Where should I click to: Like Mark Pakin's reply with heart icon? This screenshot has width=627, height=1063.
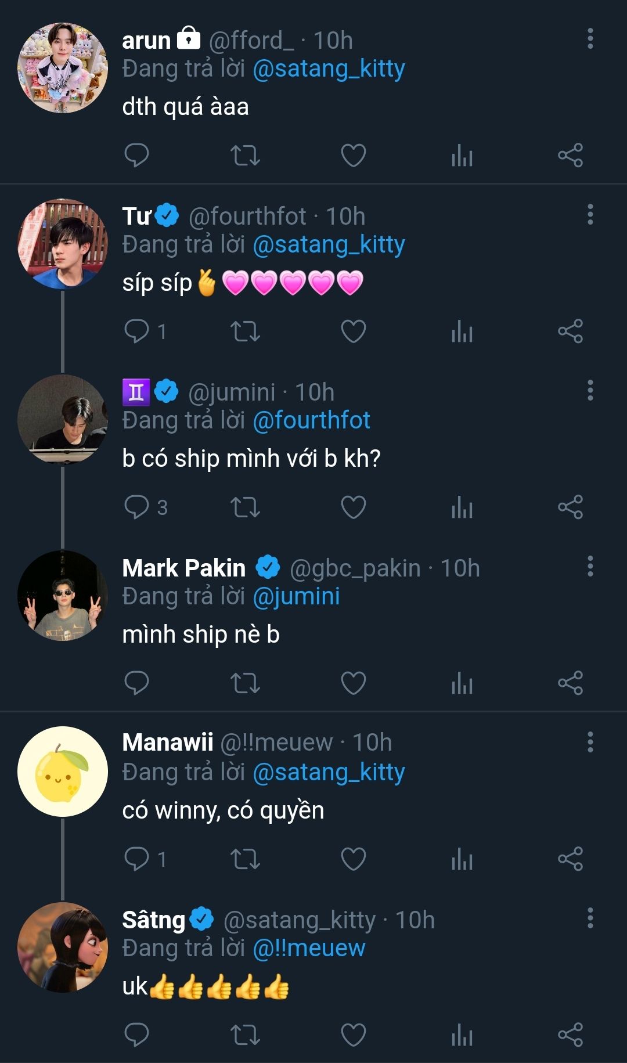tap(353, 683)
